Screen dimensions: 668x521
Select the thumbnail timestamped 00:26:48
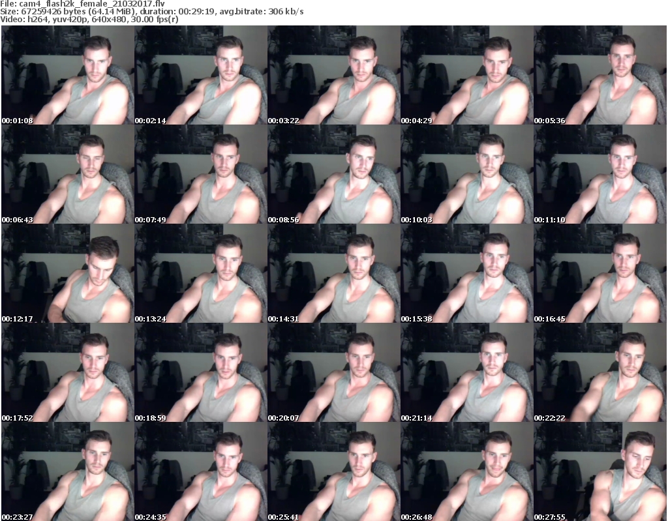click(x=467, y=471)
